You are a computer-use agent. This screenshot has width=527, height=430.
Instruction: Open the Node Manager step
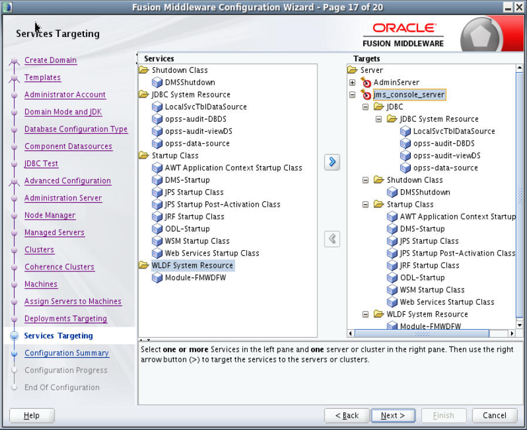[50, 216]
